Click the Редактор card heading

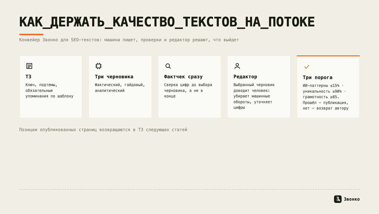pos(245,77)
